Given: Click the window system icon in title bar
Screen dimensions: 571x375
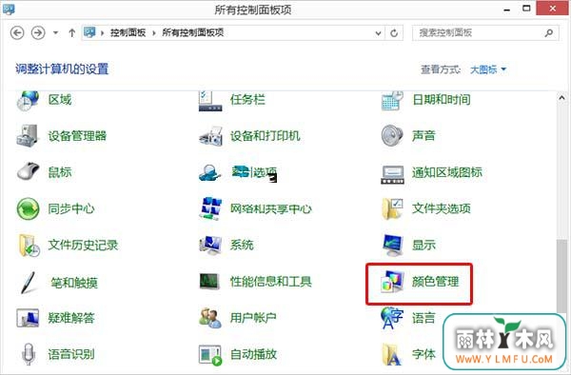Looking at the screenshot, I should point(9,10).
